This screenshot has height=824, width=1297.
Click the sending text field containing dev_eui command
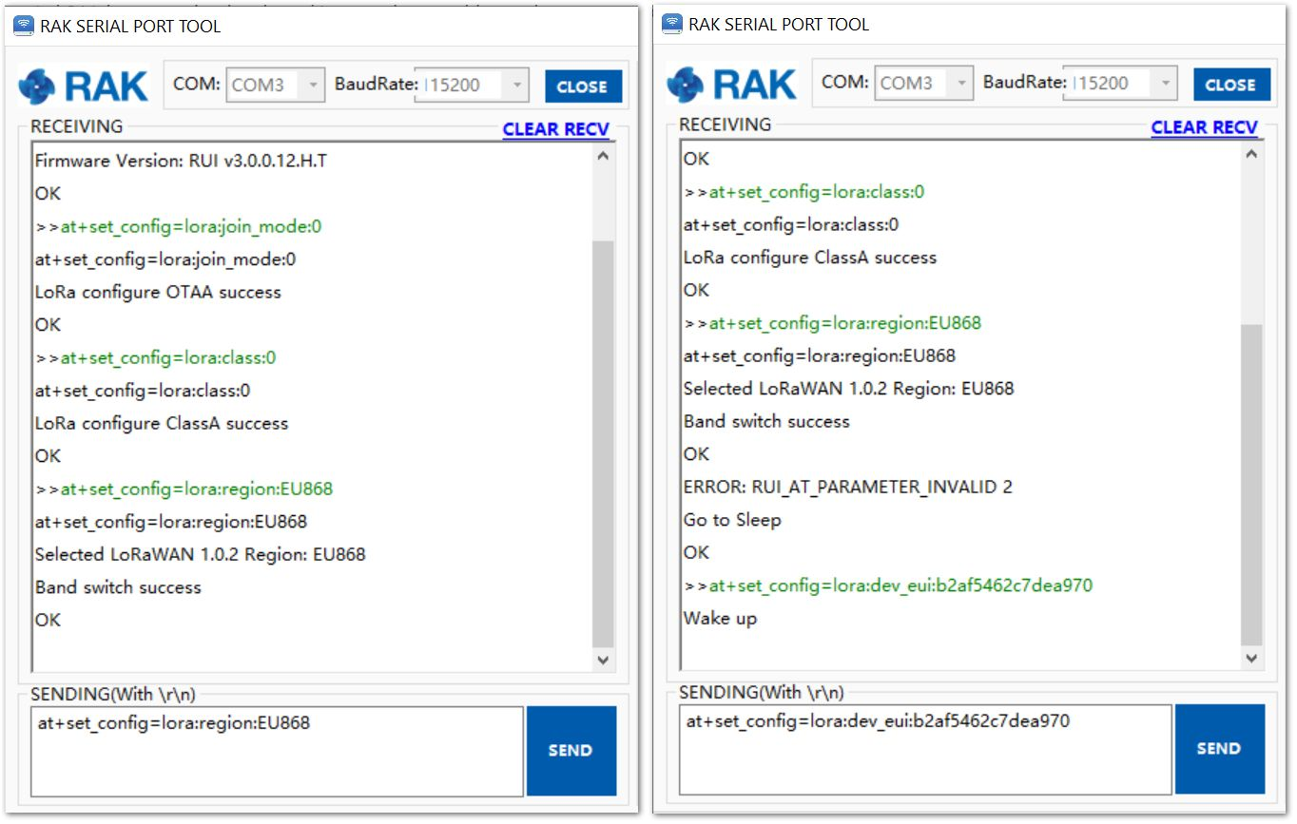(925, 749)
